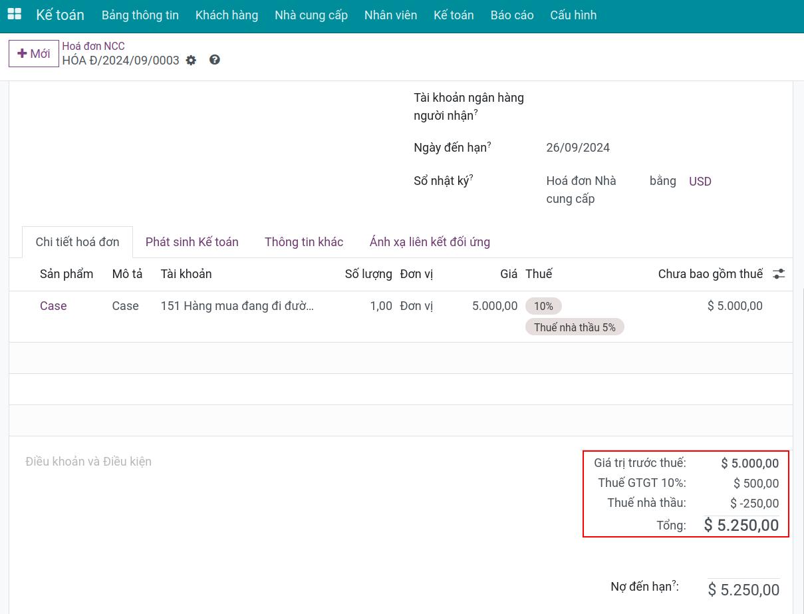
Task: Open column settings adjustment icon
Action: click(779, 274)
